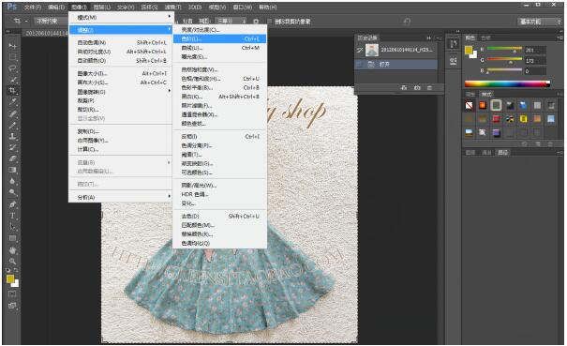Viewport: 567px width, 346px height.
Task: Click the 拉直 Straighten button
Action: [187, 22]
